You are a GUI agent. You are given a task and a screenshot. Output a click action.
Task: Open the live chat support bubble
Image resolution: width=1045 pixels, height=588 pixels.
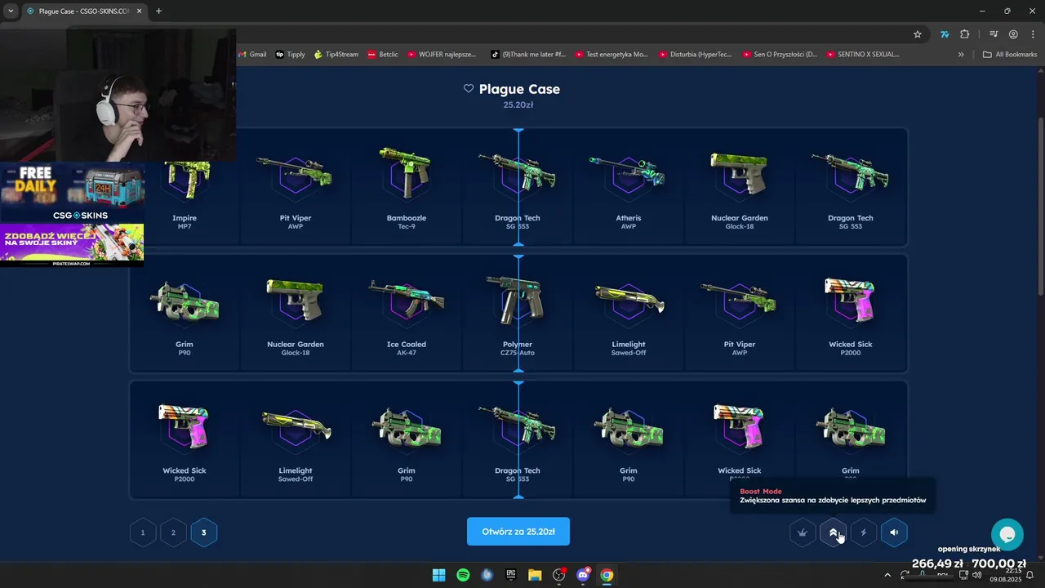click(x=1007, y=535)
